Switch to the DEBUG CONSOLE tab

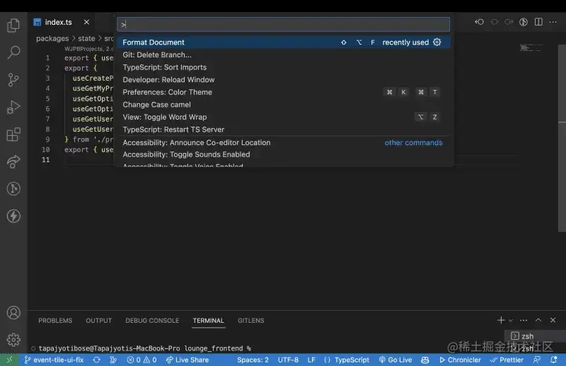[x=152, y=321]
